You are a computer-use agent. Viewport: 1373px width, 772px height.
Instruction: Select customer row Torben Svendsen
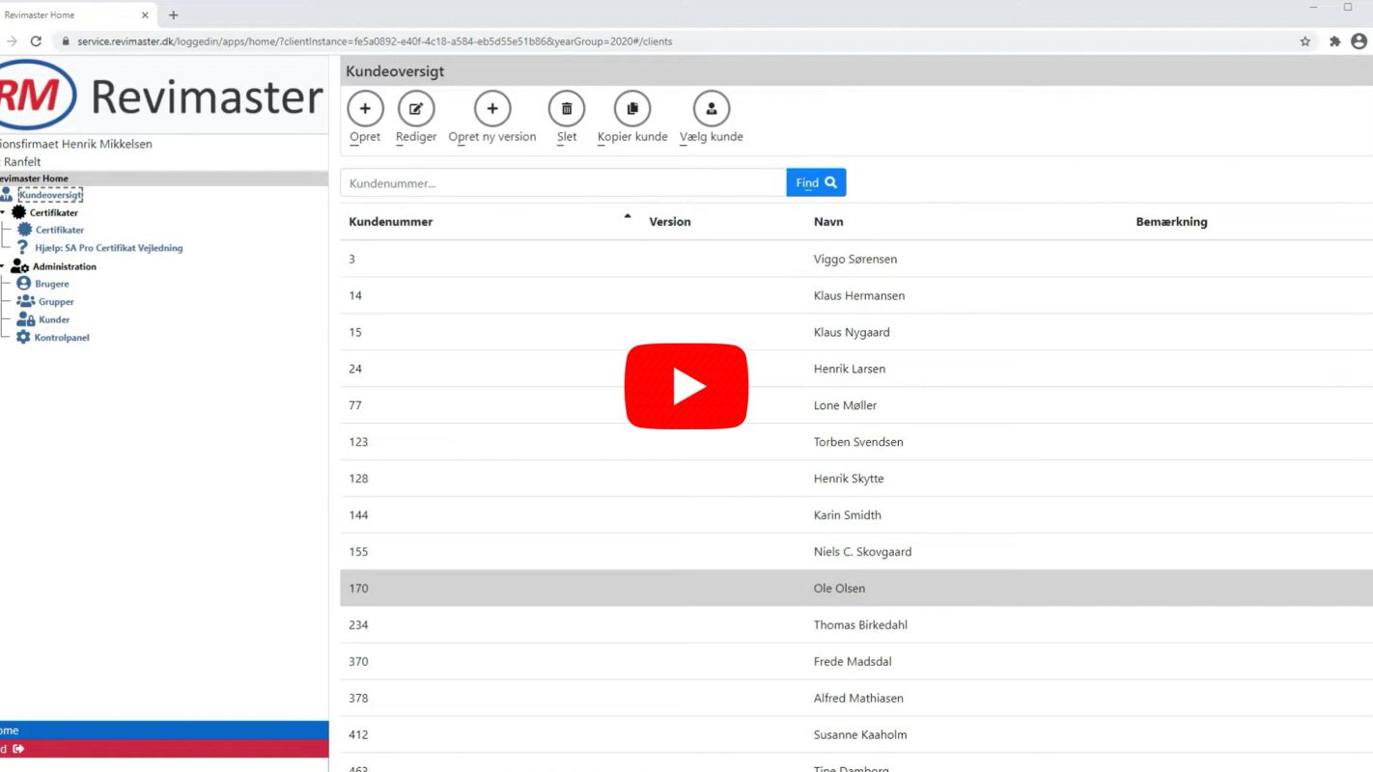click(856, 443)
